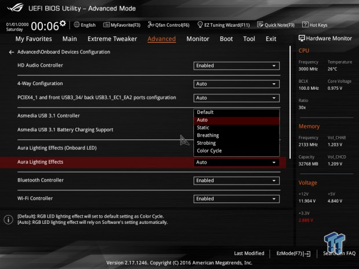Expand 4-Way Configuration dropdown
359x269 pixels.
(236, 84)
